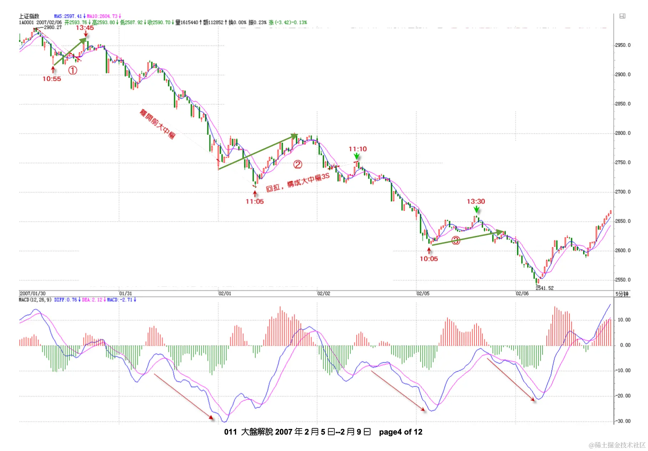This screenshot has height=451, width=648.
Task: Click the 2550.0 price axis label
Action: point(623,280)
